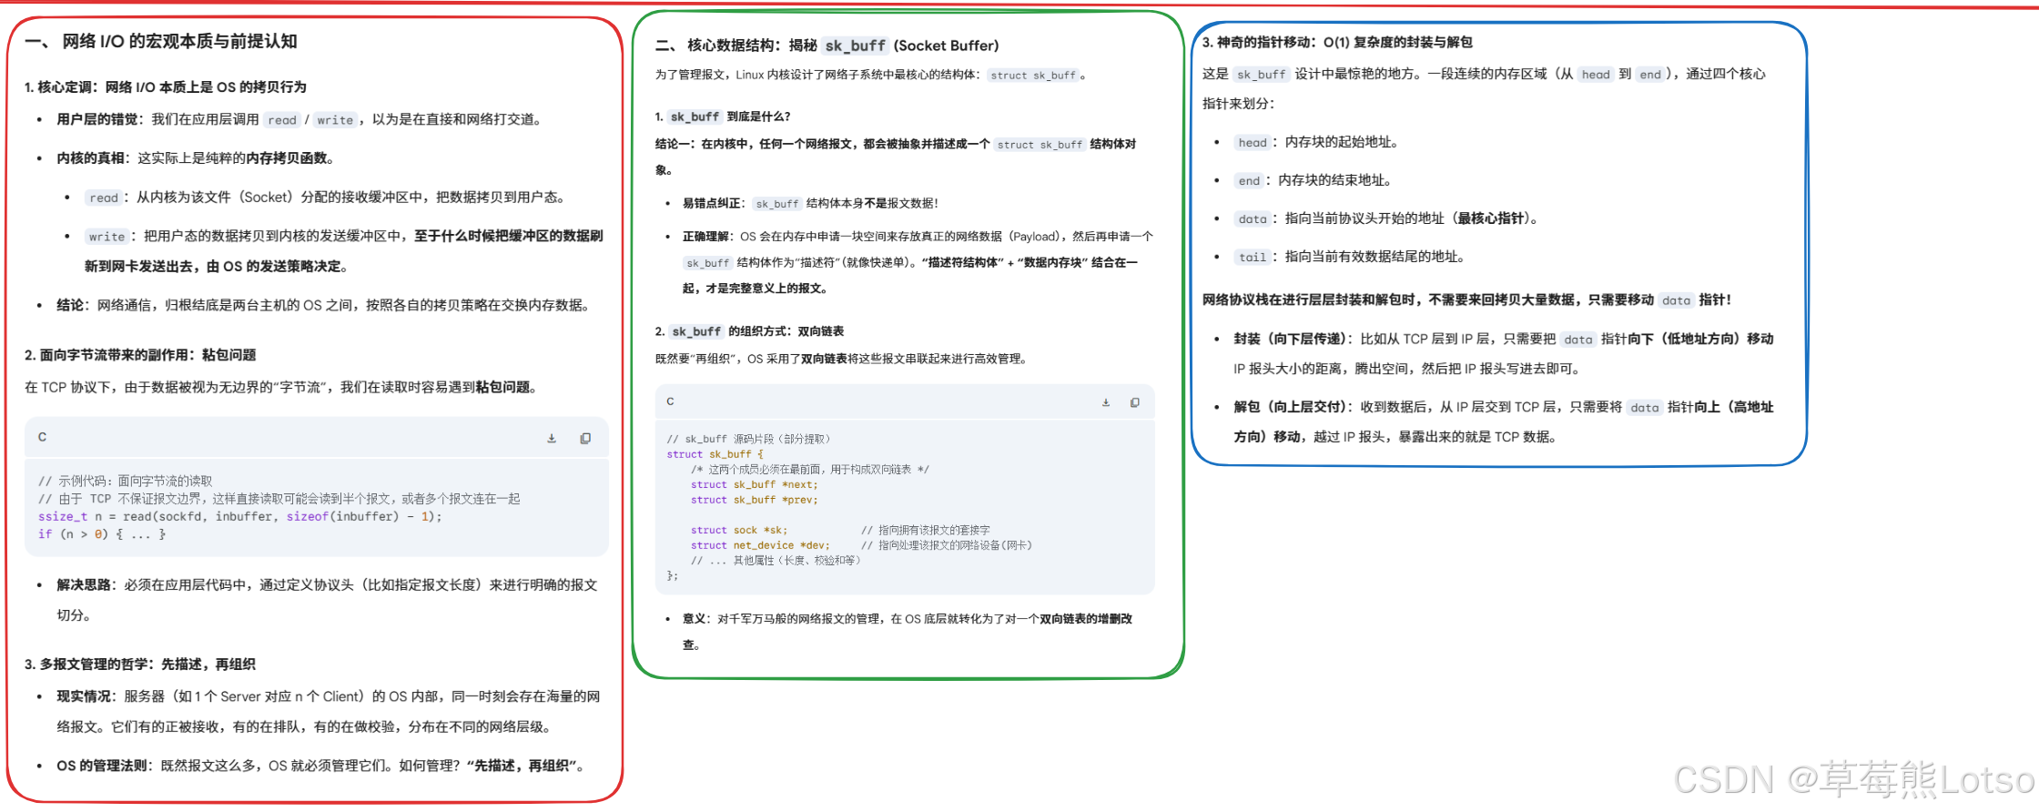The height and width of the screenshot is (812, 2039).
Task: Copy the read() example C code block
Action: click(x=585, y=438)
